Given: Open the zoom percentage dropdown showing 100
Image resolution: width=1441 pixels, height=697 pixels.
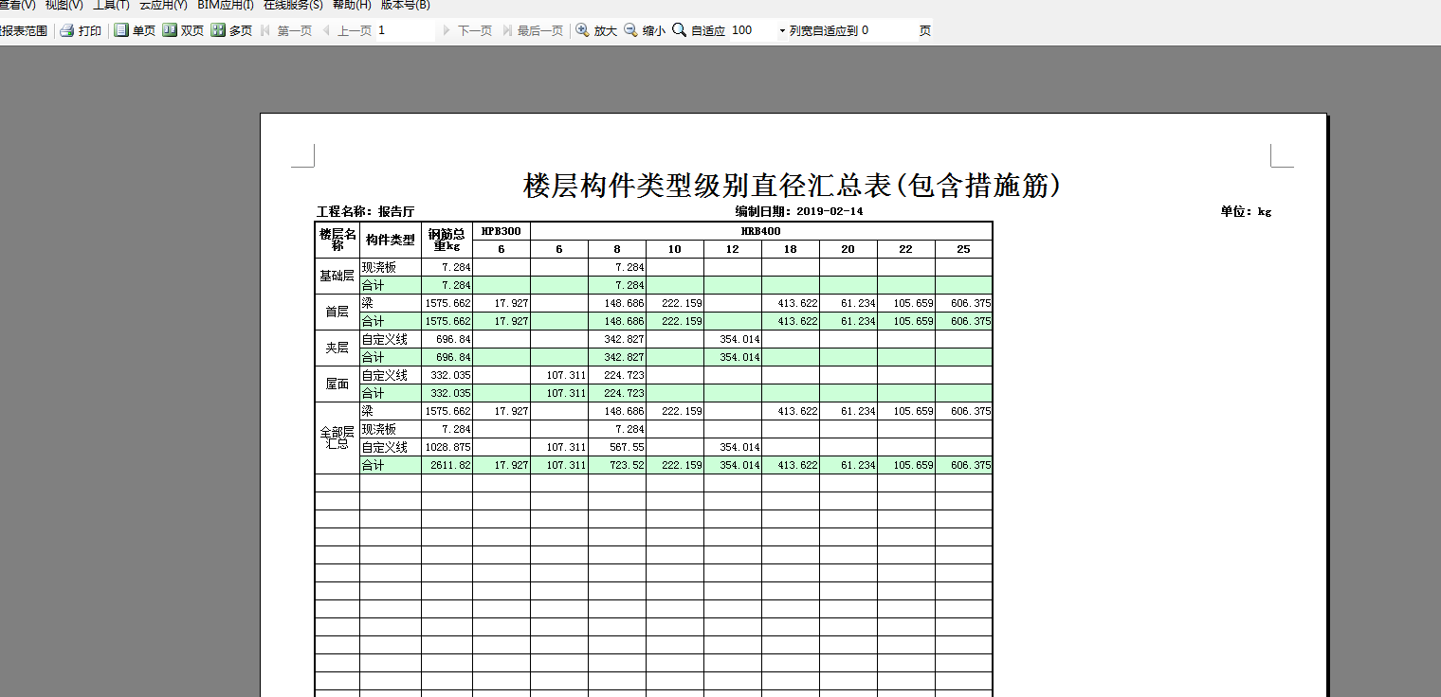Looking at the screenshot, I should click(x=782, y=30).
